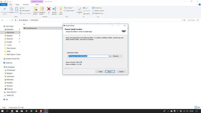This screenshot has width=201, height=113.
Task: Open Yedek (D:) drive in sidebar
Action: click(10, 95)
